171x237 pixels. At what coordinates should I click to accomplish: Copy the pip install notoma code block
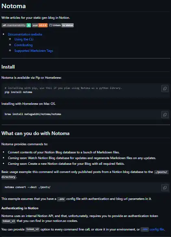coord(165,89)
